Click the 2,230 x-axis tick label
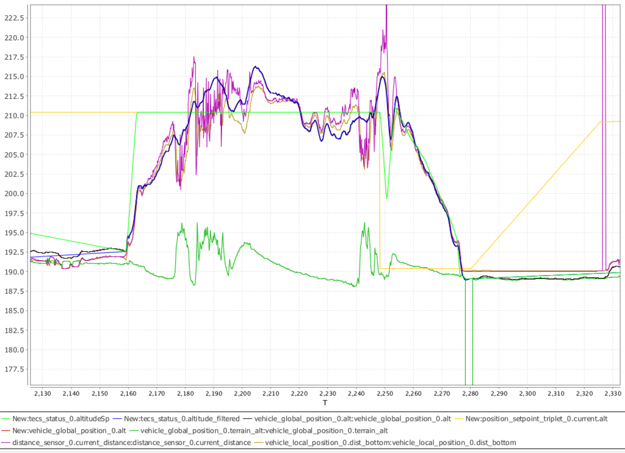Viewport: 625px width, 453px height. [x=328, y=394]
